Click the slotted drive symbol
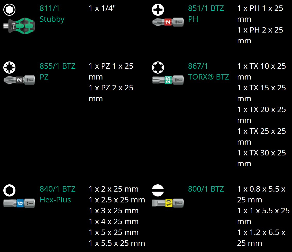 158,191
